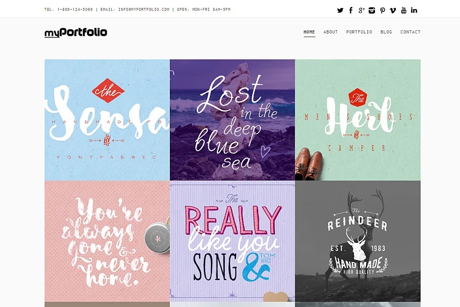This screenshot has width=460, height=307.
Task: Navigate to the Contact page
Action: [410, 32]
